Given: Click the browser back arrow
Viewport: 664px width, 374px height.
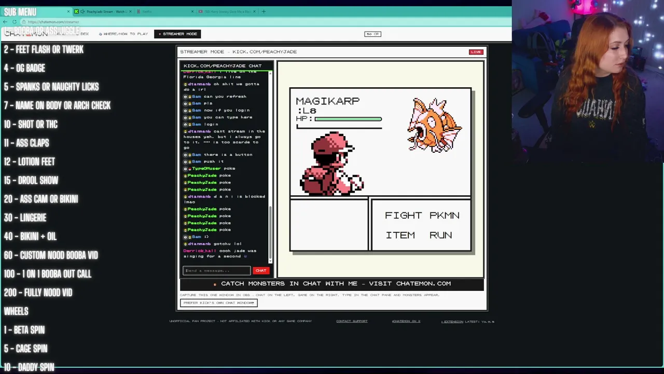Looking at the screenshot, I should [5, 22].
